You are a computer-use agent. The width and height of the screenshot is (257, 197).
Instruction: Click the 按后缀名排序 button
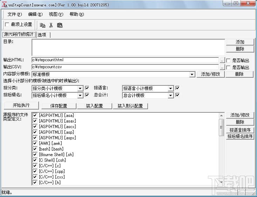click(240, 136)
